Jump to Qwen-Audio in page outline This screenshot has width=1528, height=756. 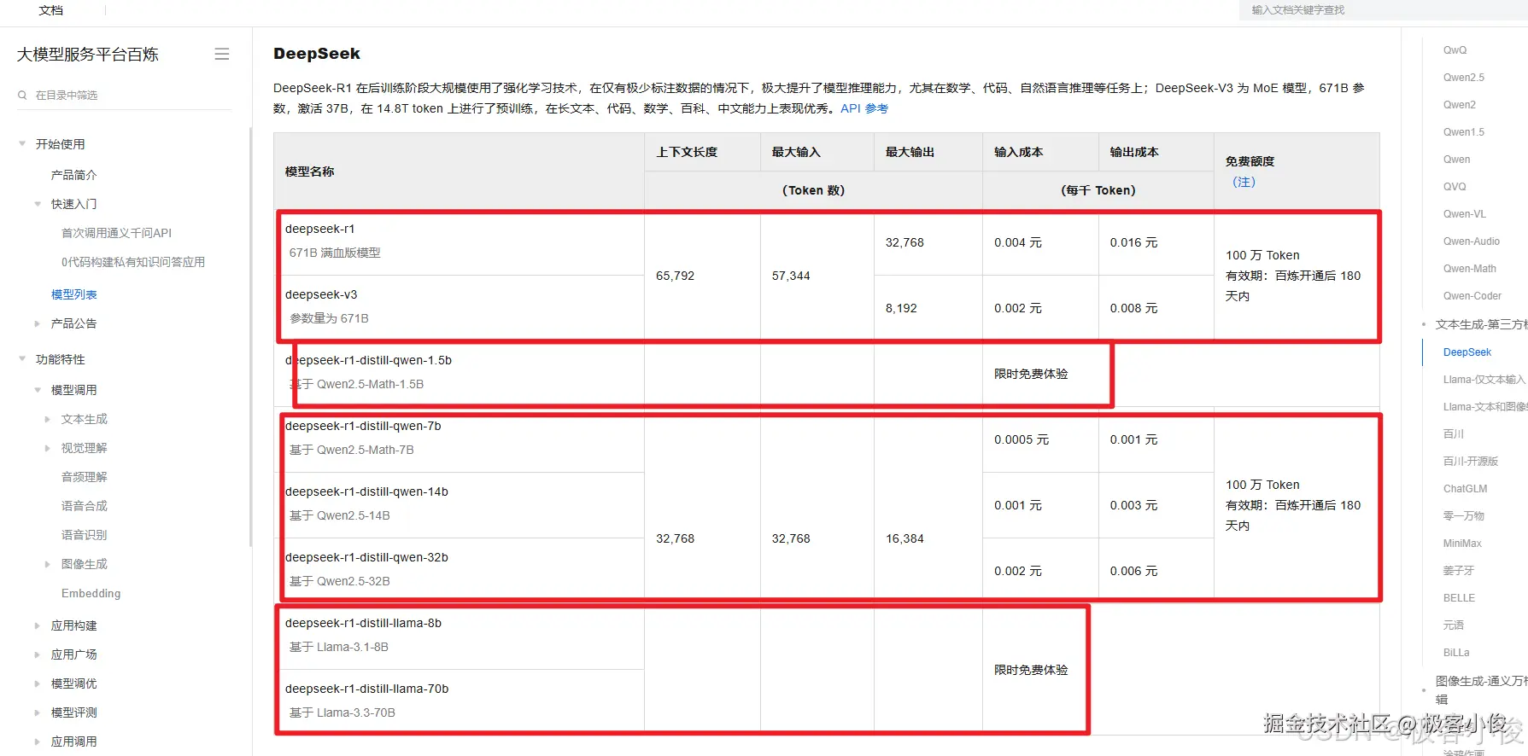point(1472,241)
